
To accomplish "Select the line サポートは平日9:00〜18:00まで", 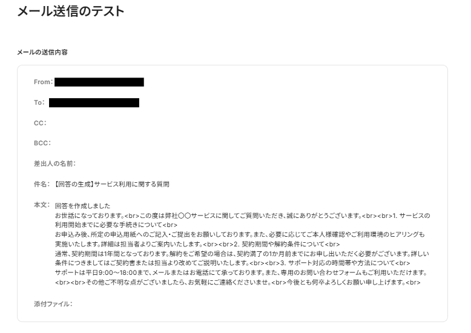I will (241, 272).
